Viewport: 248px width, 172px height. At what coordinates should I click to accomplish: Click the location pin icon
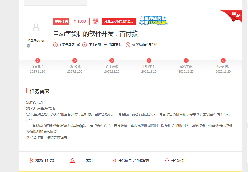(72, 160)
